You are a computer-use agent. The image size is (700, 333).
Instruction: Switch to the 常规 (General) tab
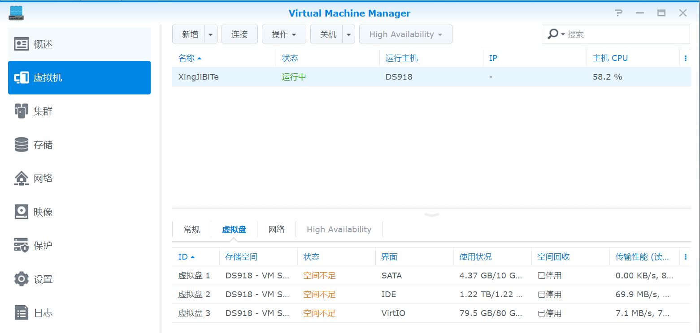click(x=191, y=229)
